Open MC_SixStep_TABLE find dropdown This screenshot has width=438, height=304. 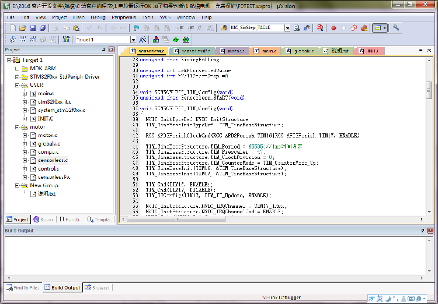click(287, 28)
